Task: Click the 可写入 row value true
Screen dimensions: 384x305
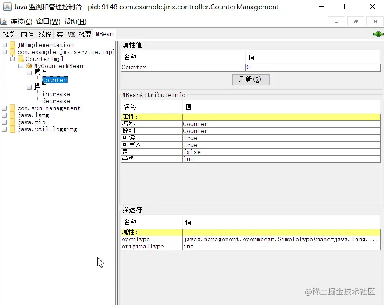Action: tap(281, 145)
